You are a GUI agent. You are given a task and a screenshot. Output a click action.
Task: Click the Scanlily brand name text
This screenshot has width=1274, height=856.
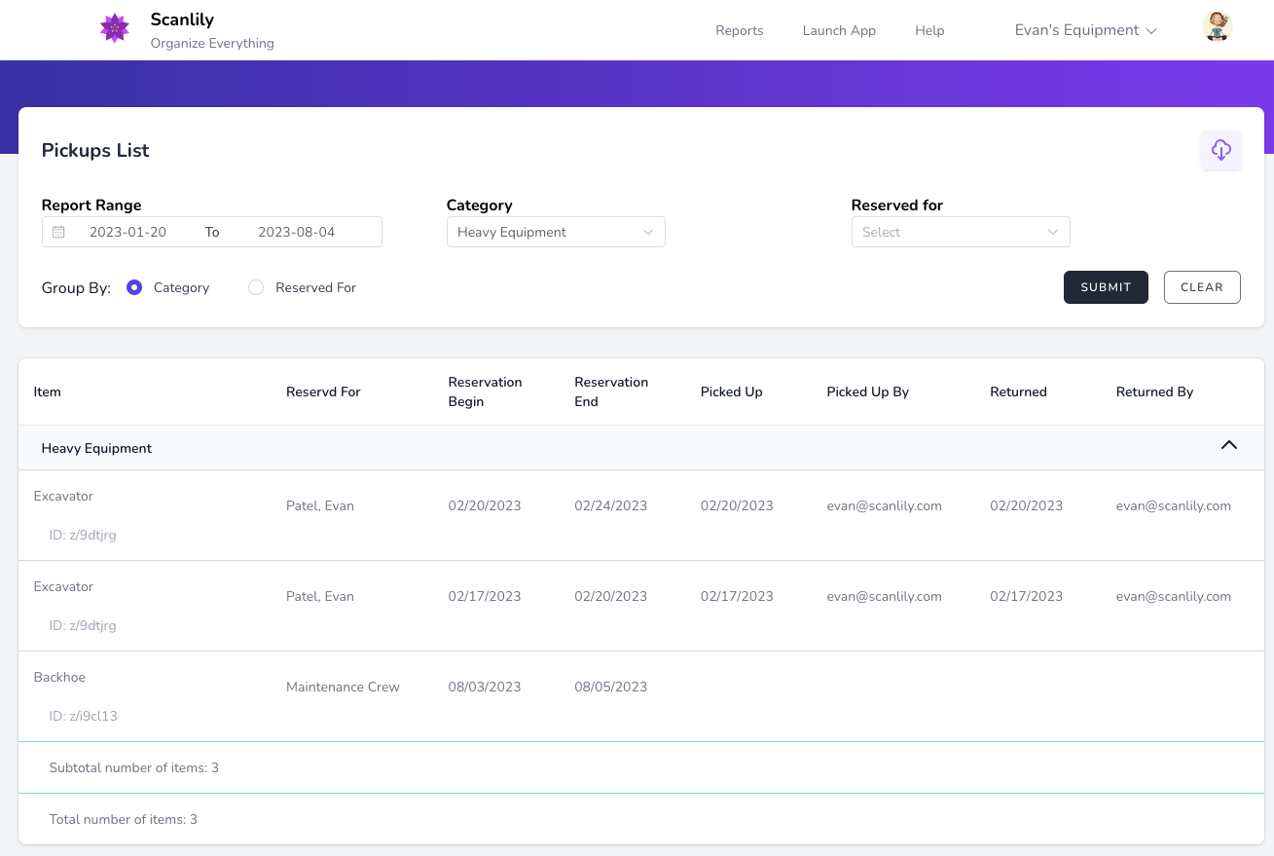click(x=182, y=19)
